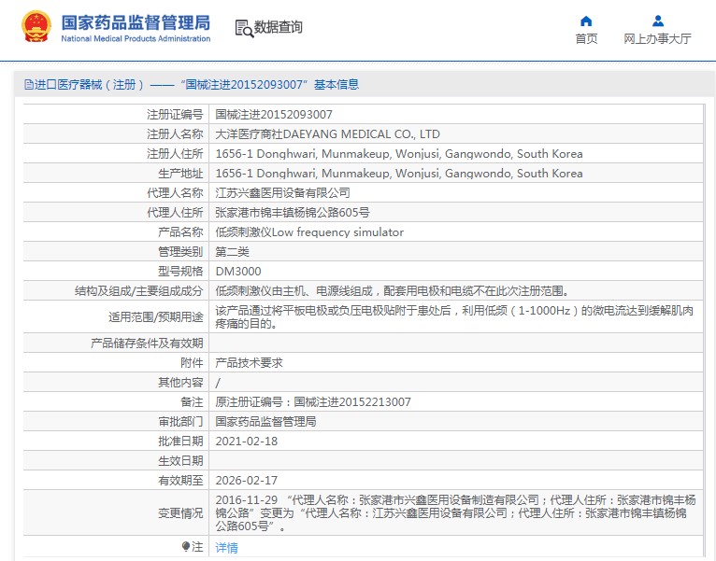The width and height of the screenshot is (716, 561).
Task: Click the 批准日期 label
Action: coord(180,441)
